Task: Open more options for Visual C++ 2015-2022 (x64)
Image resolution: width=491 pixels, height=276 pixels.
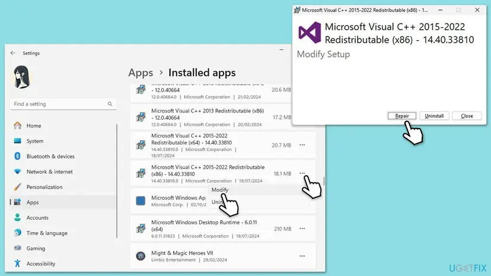Action: click(x=302, y=145)
